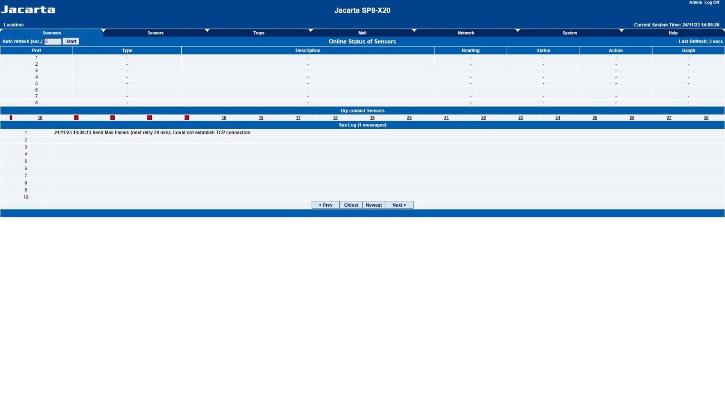Open dry contact sensor 28
The width and height of the screenshot is (725, 408).
(x=706, y=118)
